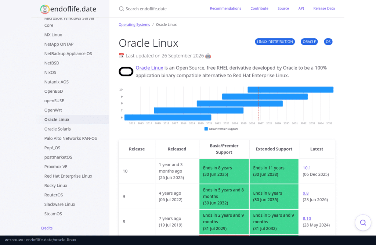Select postmarketOS in sidebar
376x245 pixels.
coord(58,157)
